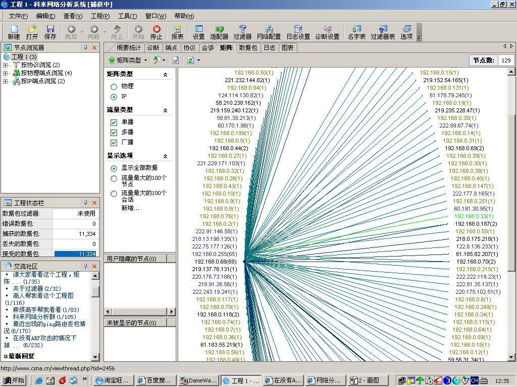Expand the 按协议浏览 tree node
This screenshot has width=517, height=387.
pos(6,65)
